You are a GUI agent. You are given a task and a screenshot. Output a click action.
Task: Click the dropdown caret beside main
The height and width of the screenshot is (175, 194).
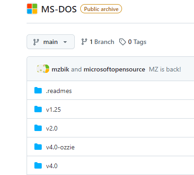(x=65, y=42)
